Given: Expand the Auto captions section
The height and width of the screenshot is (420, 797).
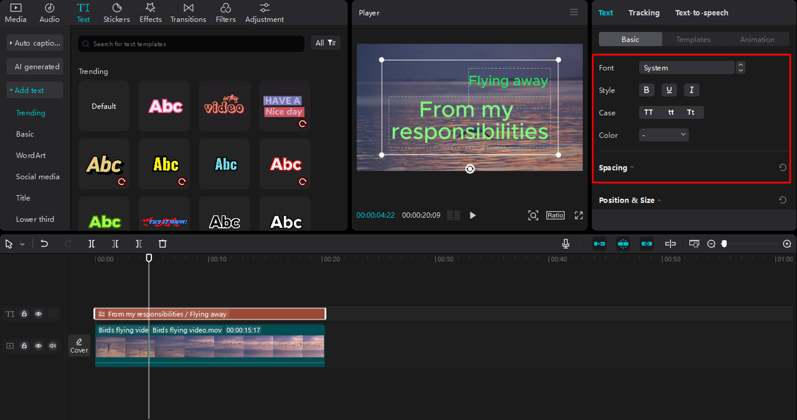Looking at the screenshot, I should click(35, 43).
